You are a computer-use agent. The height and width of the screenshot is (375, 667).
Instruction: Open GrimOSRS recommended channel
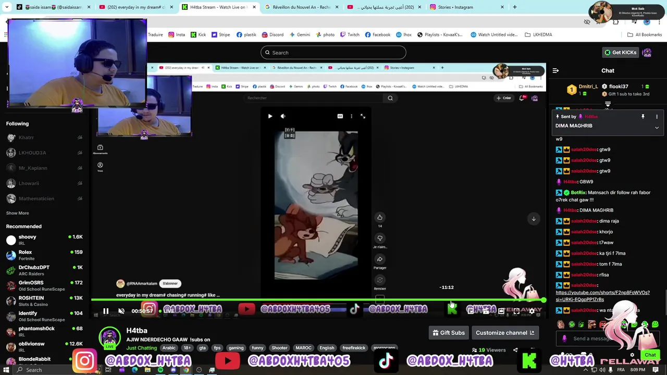pyautogui.click(x=44, y=285)
